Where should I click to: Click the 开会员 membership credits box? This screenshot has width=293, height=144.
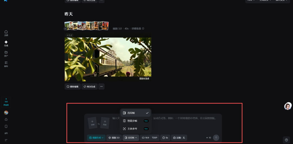(6, 102)
